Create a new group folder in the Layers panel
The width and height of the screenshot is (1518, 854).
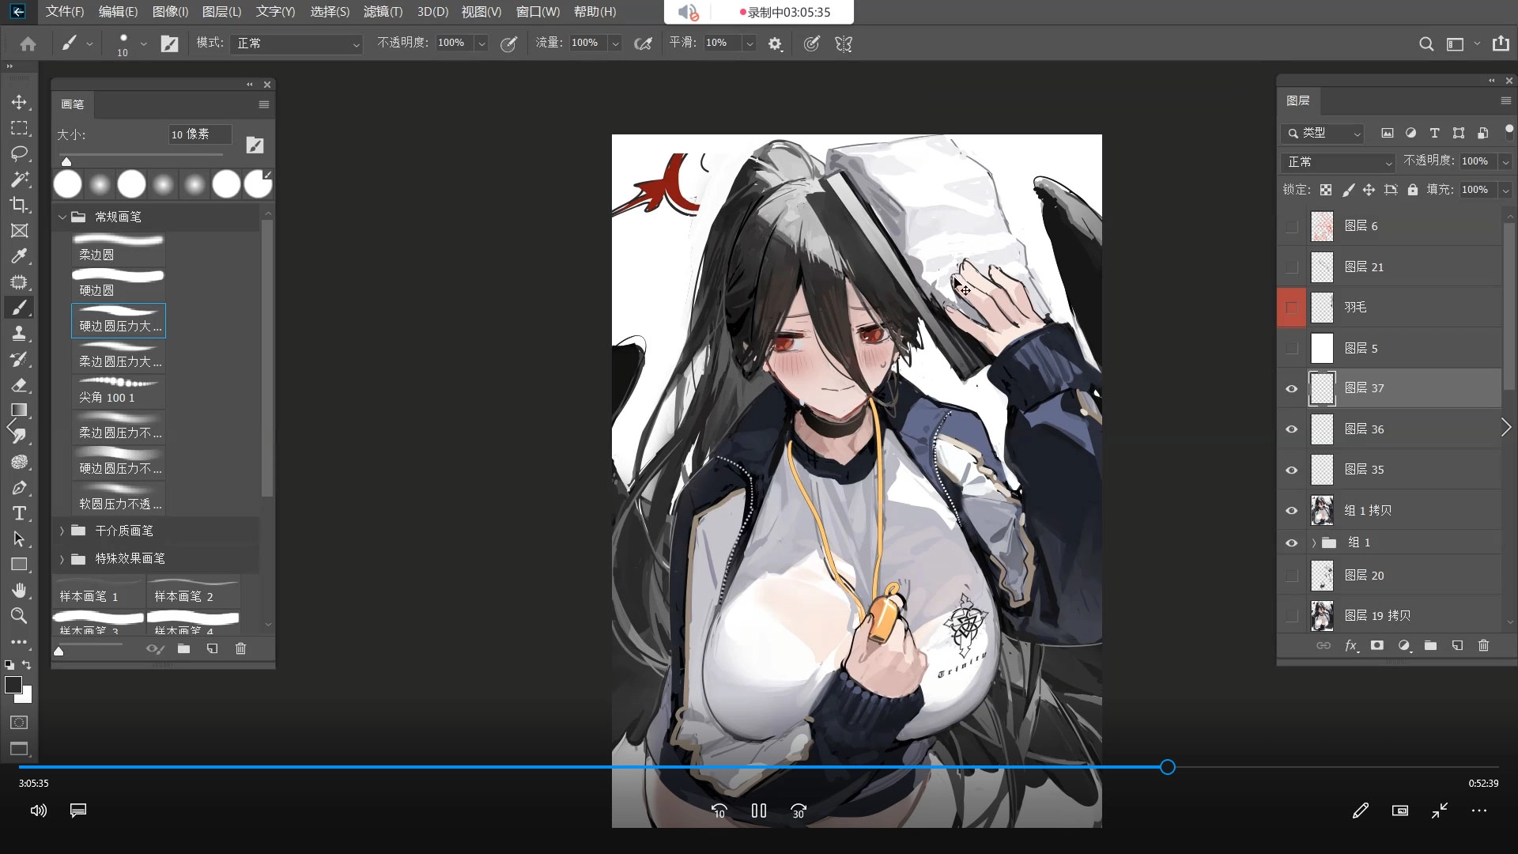1430,646
